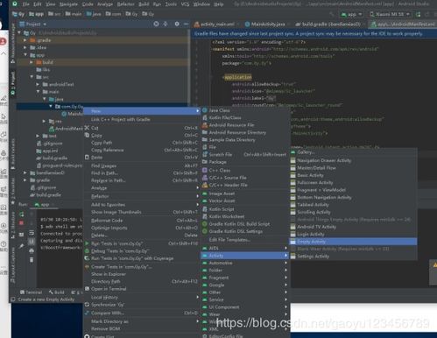Choose Find Usages in context menu
The image size is (437, 338).
point(141,165)
